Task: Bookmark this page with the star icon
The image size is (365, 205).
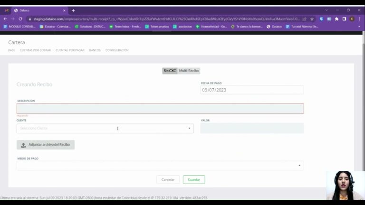Action: (x=312, y=19)
